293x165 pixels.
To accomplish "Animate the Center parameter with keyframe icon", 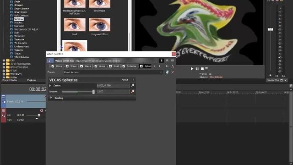I will [x=132, y=86].
